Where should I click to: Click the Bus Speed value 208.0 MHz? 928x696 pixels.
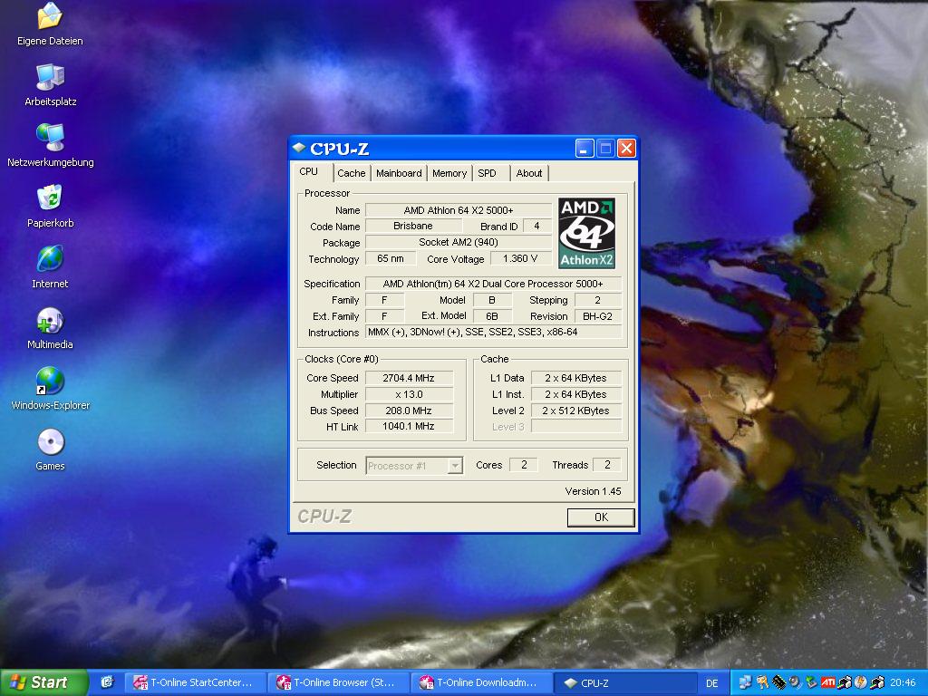(x=409, y=411)
